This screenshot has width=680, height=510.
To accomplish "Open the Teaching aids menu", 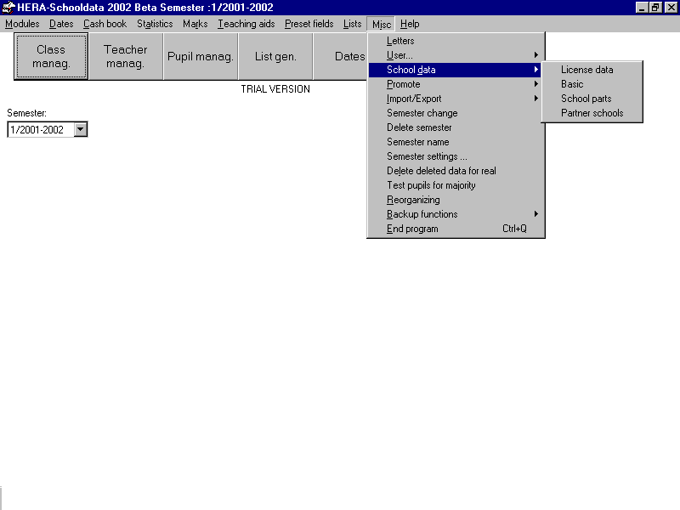I will click(246, 24).
